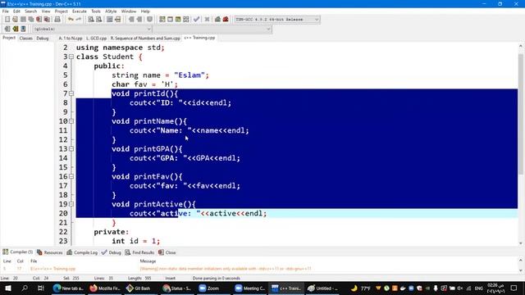Switch to A. 1 to N.cpp tab
525x295 pixels.
pyautogui.click(x=71, y=39)
